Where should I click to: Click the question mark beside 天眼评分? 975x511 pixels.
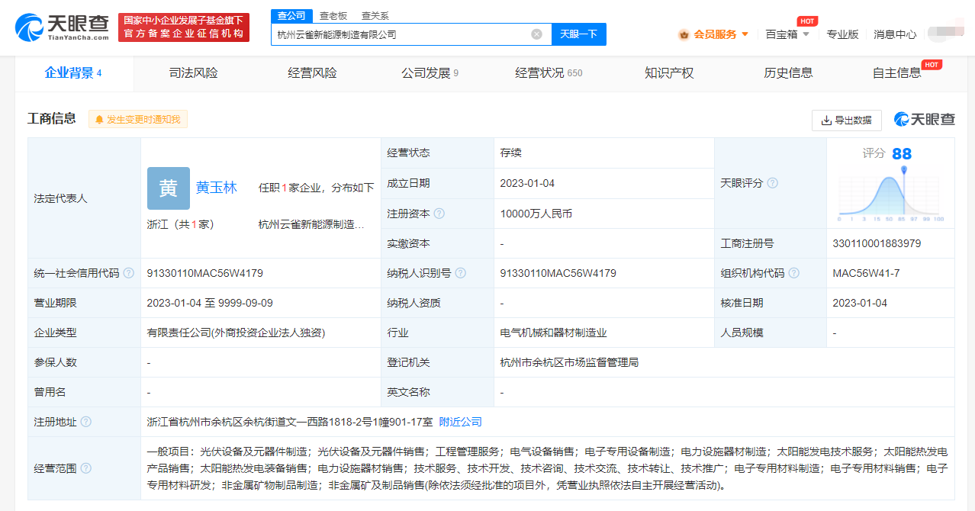[x=773, y=183]
